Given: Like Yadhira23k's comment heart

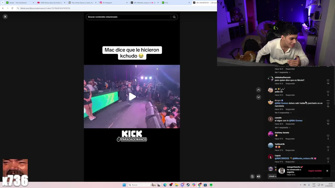Looking at the screenshot, I should click(328, 147).
